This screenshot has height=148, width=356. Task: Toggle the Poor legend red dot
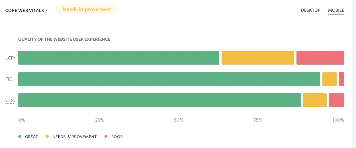tap(106, 137)
